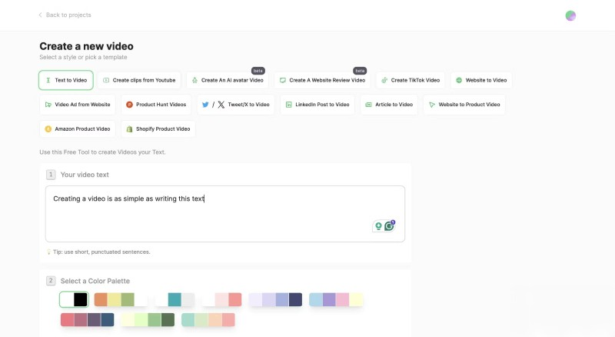The image size is (615, 337).
Task: Select the black and white color palette
Action: click(x=75, y=299)
